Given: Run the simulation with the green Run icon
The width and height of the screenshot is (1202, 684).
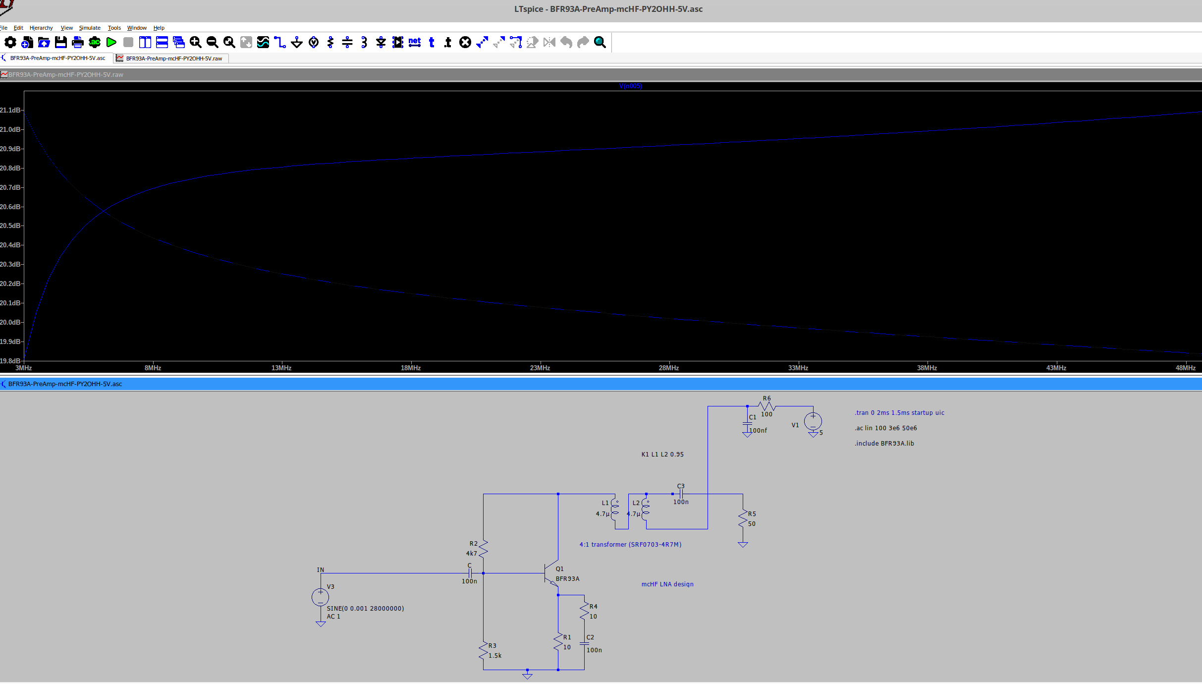Looking at the screenshot, I should coord(111,43).
